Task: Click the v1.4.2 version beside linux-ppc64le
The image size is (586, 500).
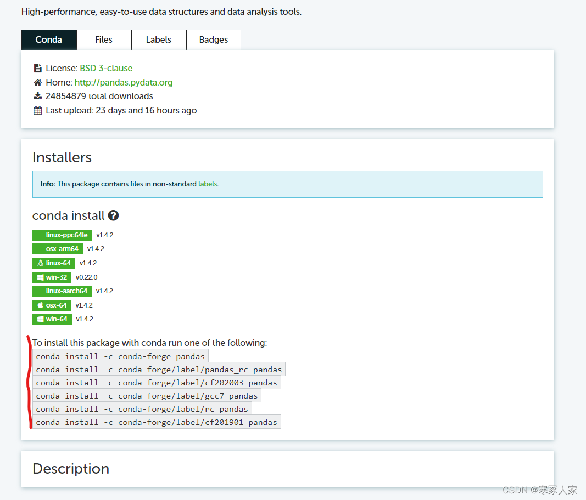Action: 105,235
